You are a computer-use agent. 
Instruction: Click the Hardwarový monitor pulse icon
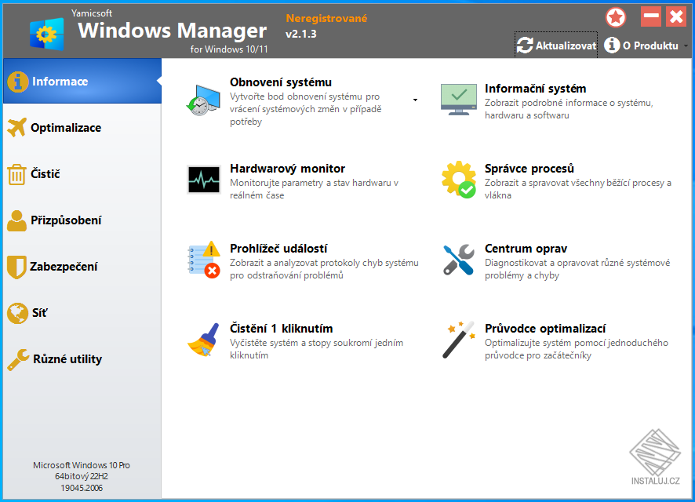pos(203,180)
